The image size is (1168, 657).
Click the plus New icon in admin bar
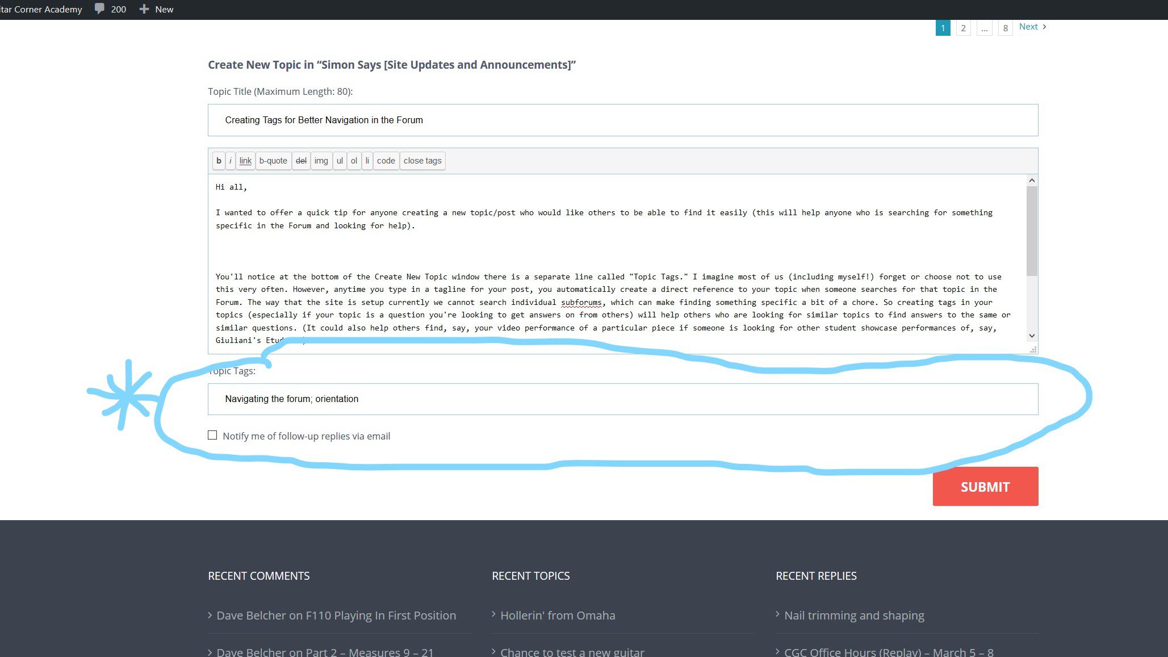coord(144,9)
